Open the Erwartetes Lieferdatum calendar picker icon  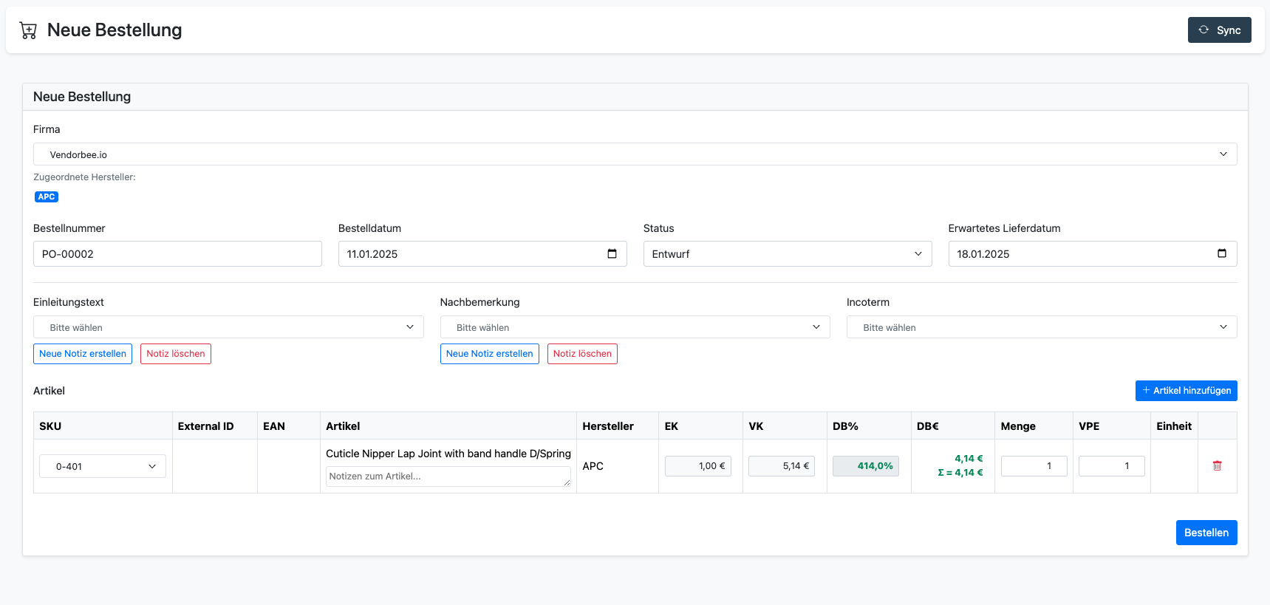(x=1222, y=254)
